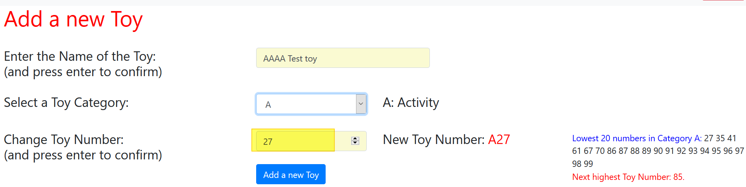Click the toy number decrement down arrow
The width and height of the screenshot is (746, 187).
click(355, 143)
